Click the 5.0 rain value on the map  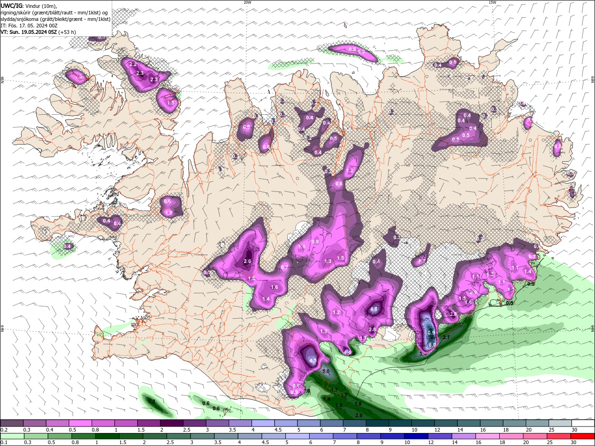(326, 371)
